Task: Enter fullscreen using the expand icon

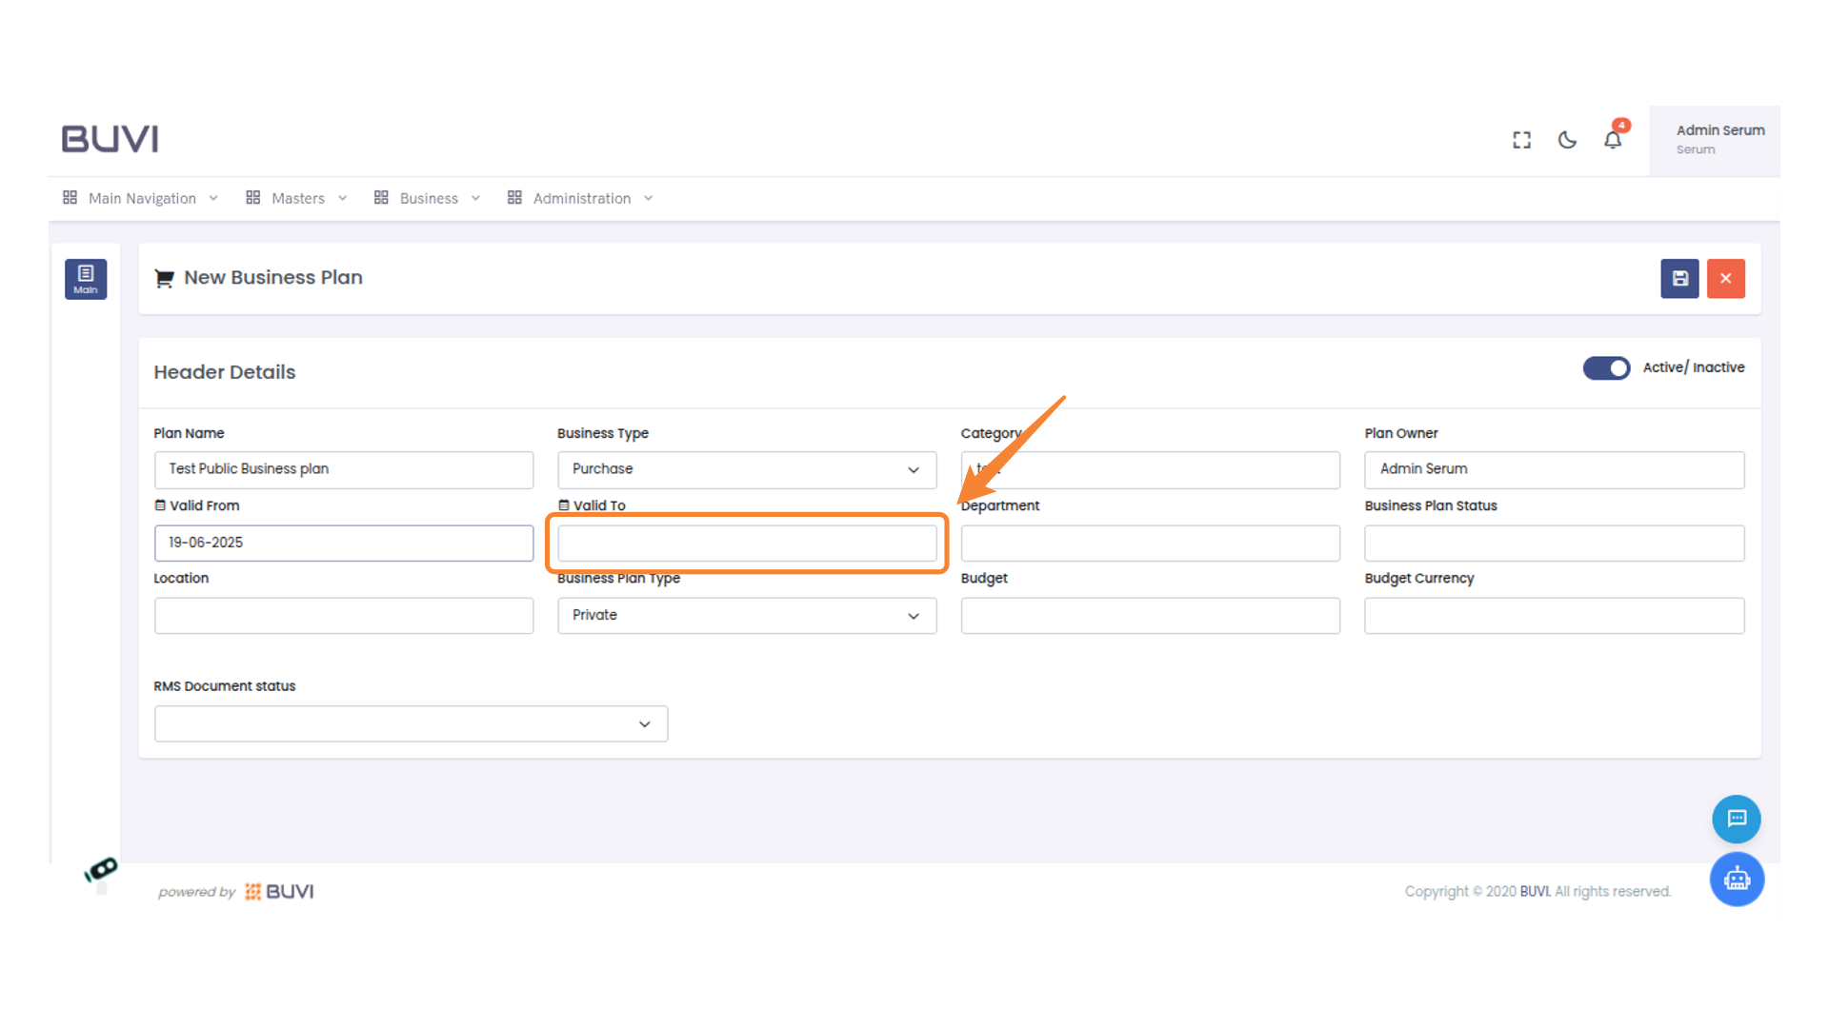Action: coord(1521,140)
